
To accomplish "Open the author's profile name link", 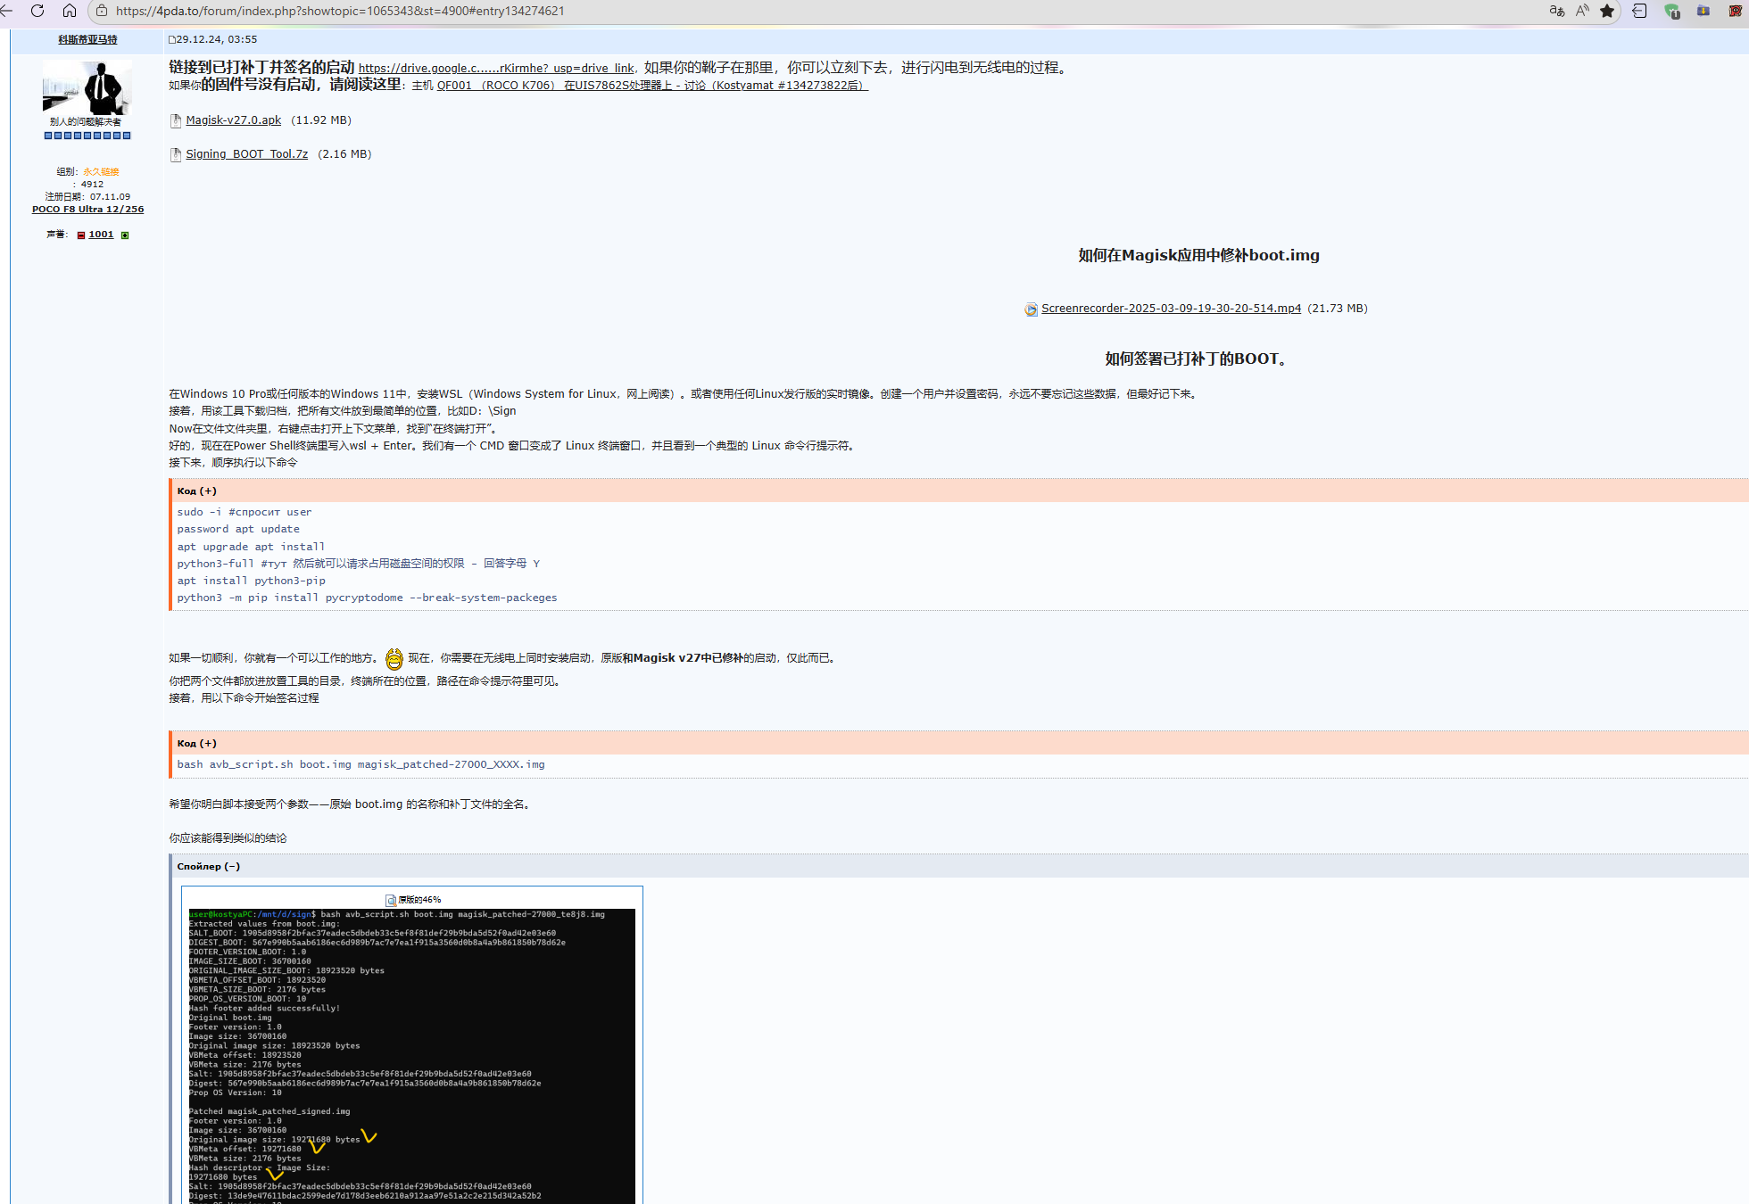I will [87, 39].
